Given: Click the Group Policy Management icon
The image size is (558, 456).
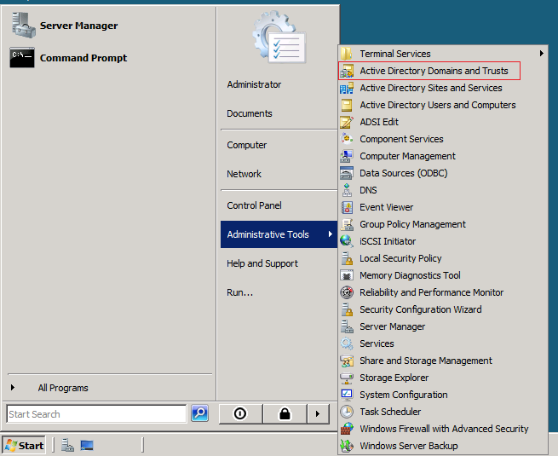Looking at the screenshot, I should pyautogui.click(x=347, y=224).
